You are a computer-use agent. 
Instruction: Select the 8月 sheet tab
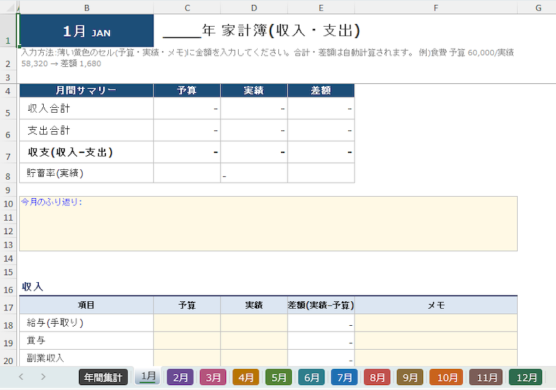coord(377,377)
